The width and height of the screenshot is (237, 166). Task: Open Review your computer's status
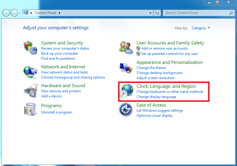coord(65,48)
